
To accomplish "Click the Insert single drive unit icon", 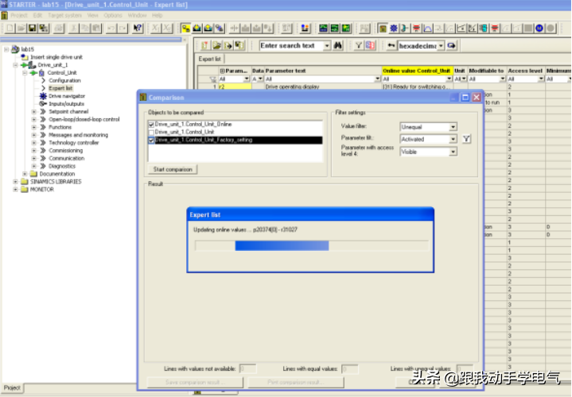I will [x=25, y=57].
